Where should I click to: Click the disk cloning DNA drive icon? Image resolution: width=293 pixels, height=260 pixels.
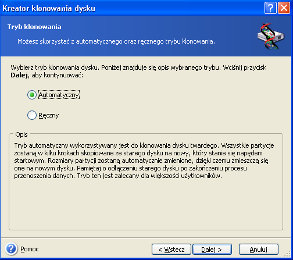coord(271,36)
